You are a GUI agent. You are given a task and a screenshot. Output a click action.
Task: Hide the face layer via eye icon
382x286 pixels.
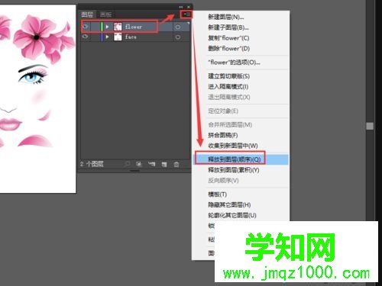point(86,37)
